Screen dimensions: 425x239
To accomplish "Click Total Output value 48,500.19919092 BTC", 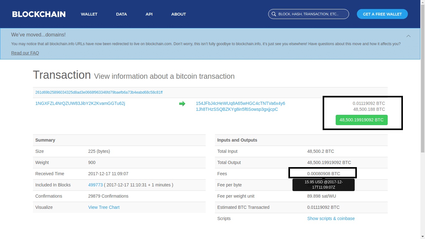I will point(329,162).
